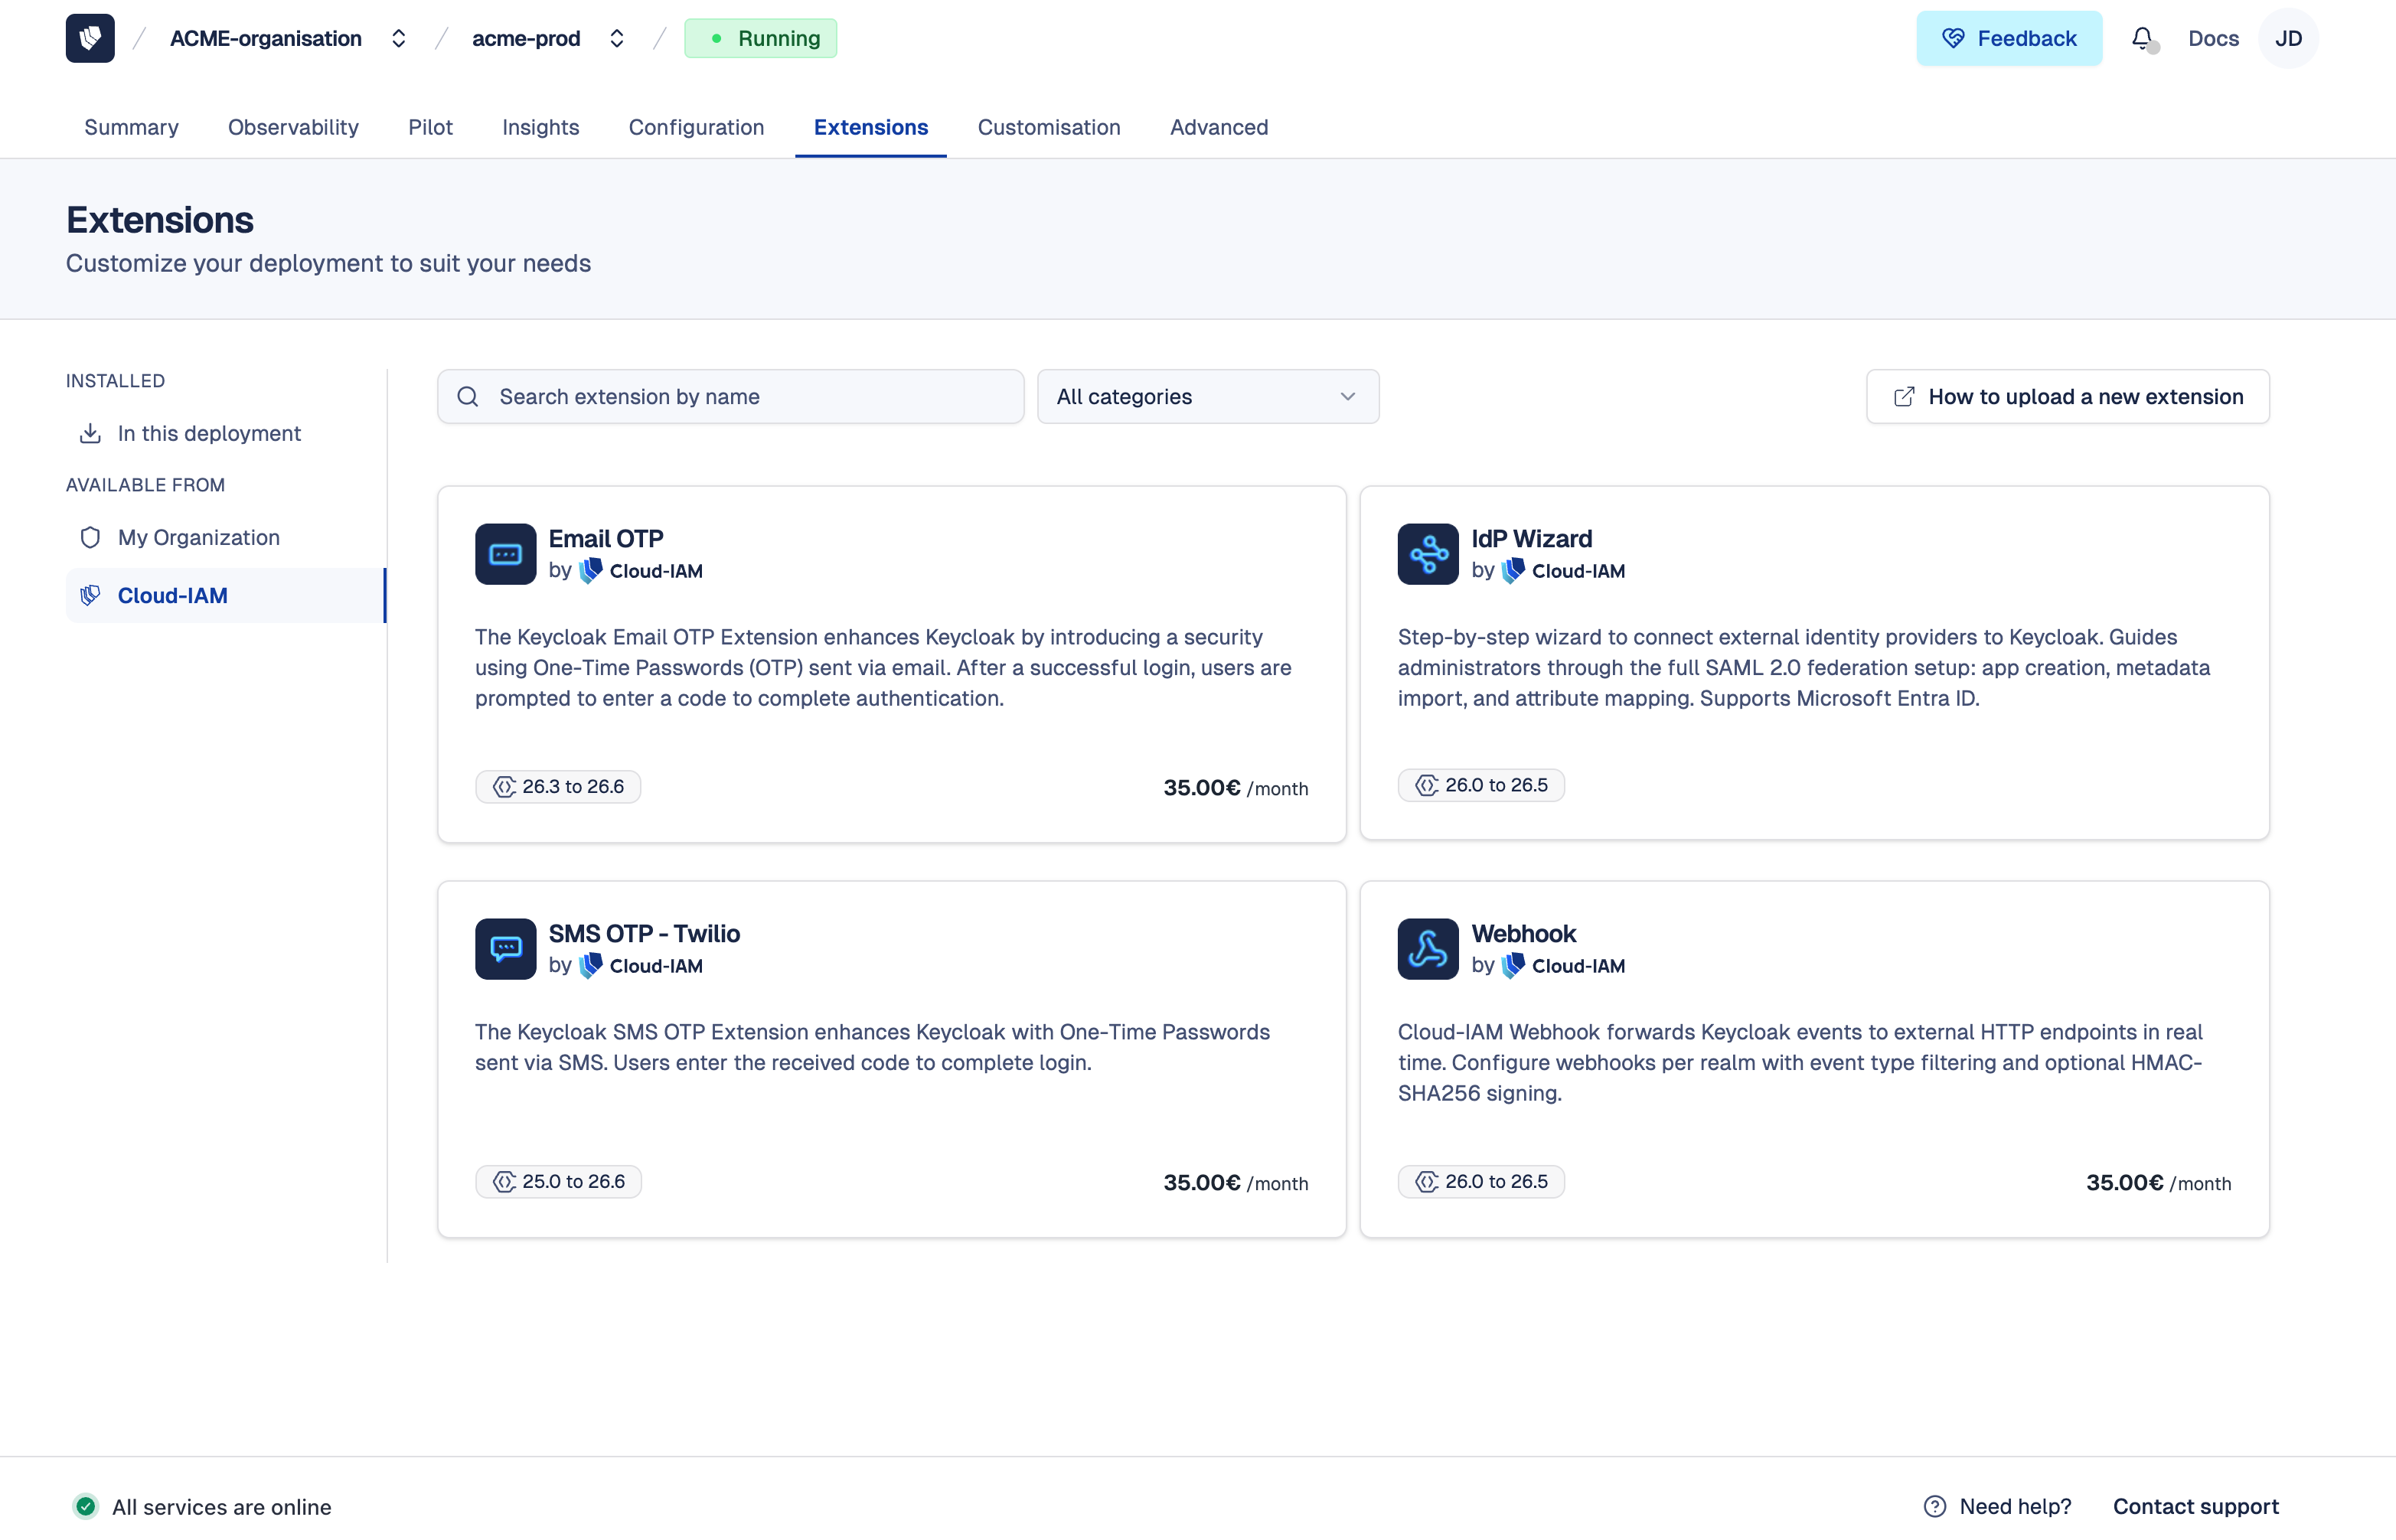Select In this deployment in sidebar
Image resolution: width=2396 pixels, height=1540 pixels.
click(226, 433)
